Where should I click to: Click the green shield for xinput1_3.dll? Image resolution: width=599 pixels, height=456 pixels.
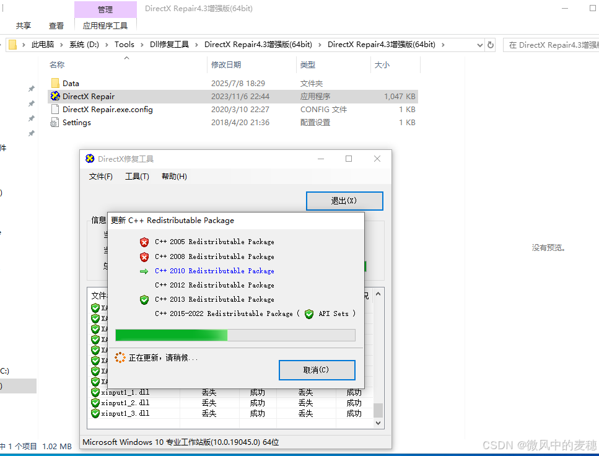pos(95,413)
